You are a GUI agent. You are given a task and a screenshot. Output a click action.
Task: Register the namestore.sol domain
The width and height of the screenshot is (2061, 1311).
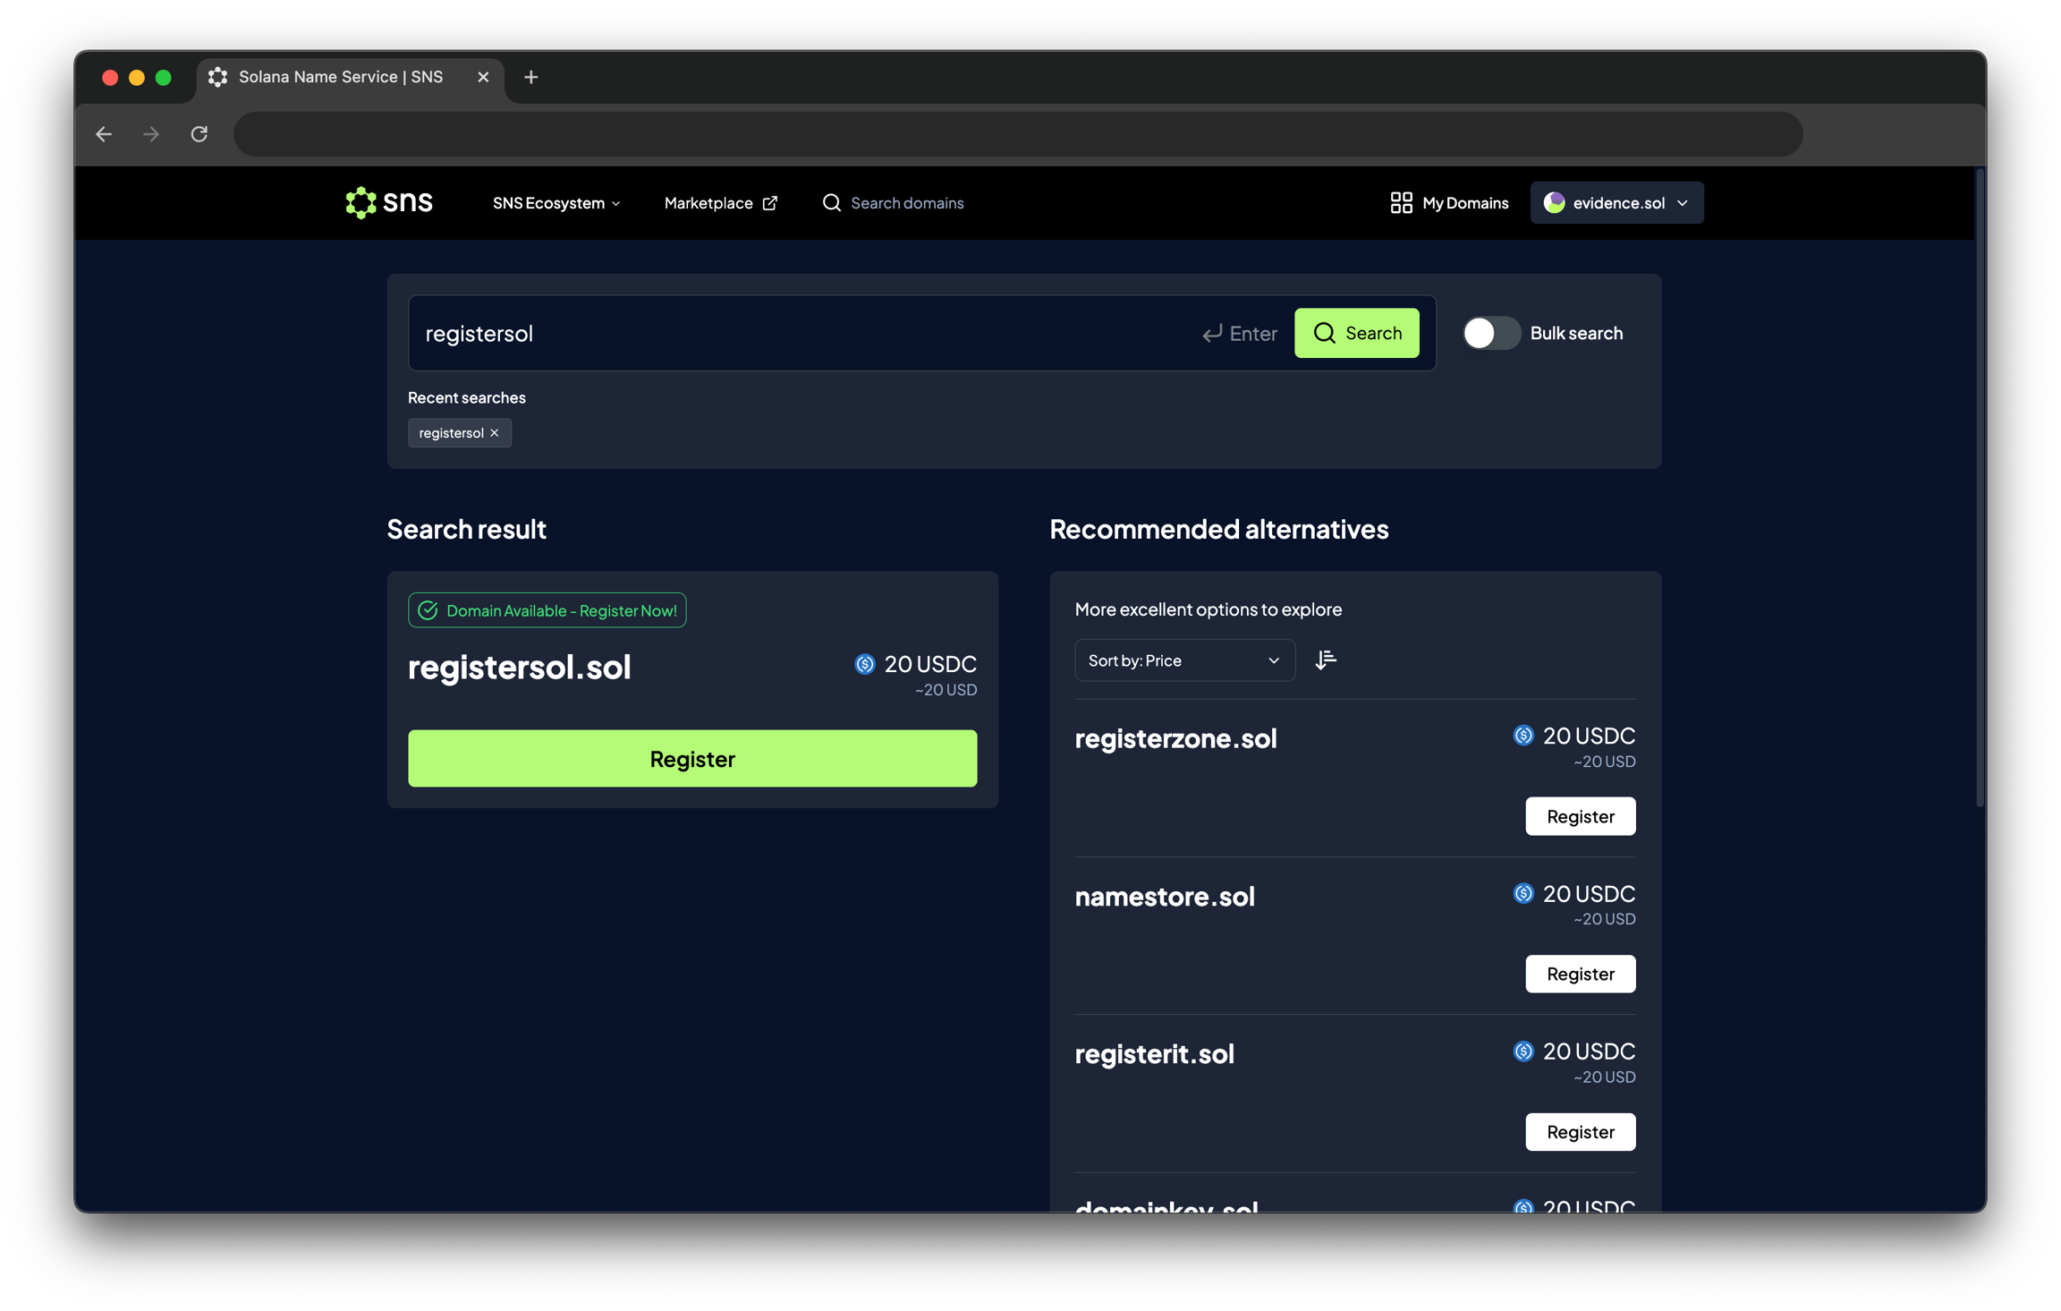coord(1580,974)
